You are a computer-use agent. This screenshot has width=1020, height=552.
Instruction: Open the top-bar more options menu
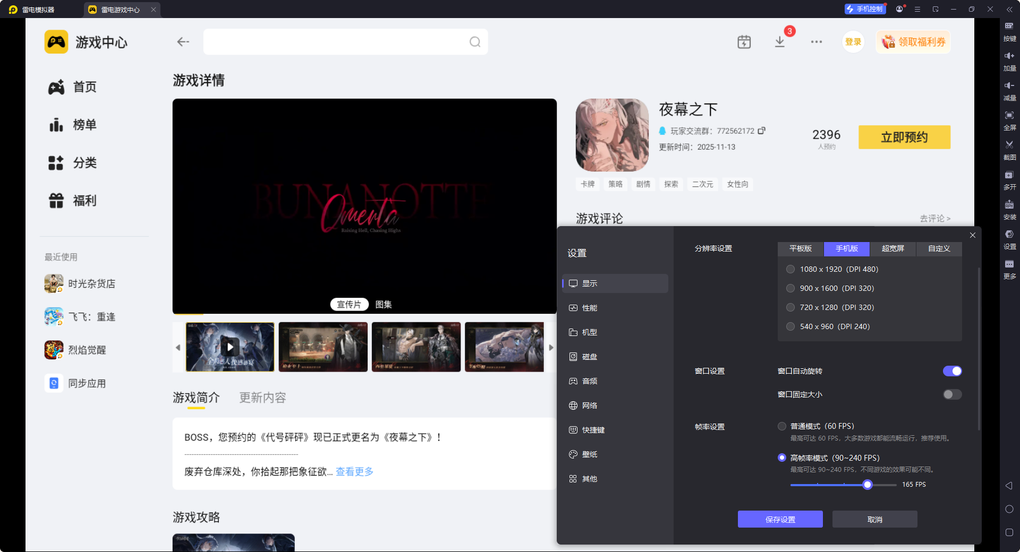[817, 42]
